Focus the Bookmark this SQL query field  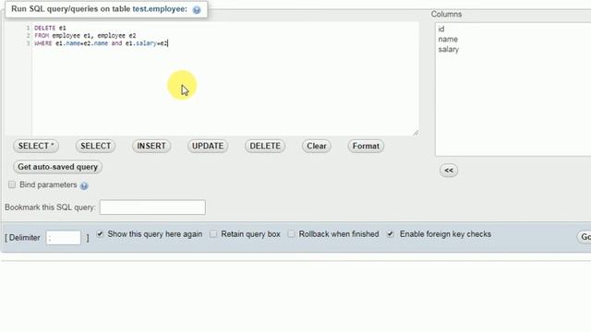[x=152, y=207]
